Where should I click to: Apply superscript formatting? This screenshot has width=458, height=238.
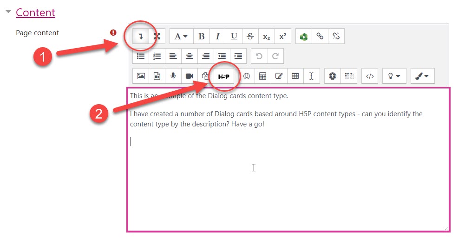pyautogui.click(x=283, y=37)
